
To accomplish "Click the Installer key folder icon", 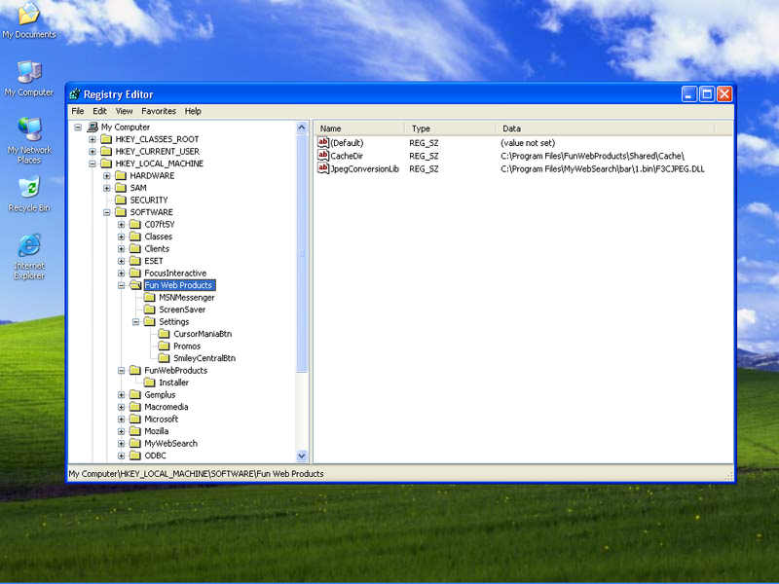I will [x=150, y=383].
